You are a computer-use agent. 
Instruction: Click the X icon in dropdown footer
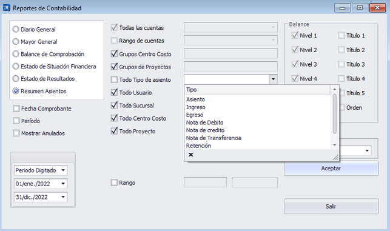(191, 155)
